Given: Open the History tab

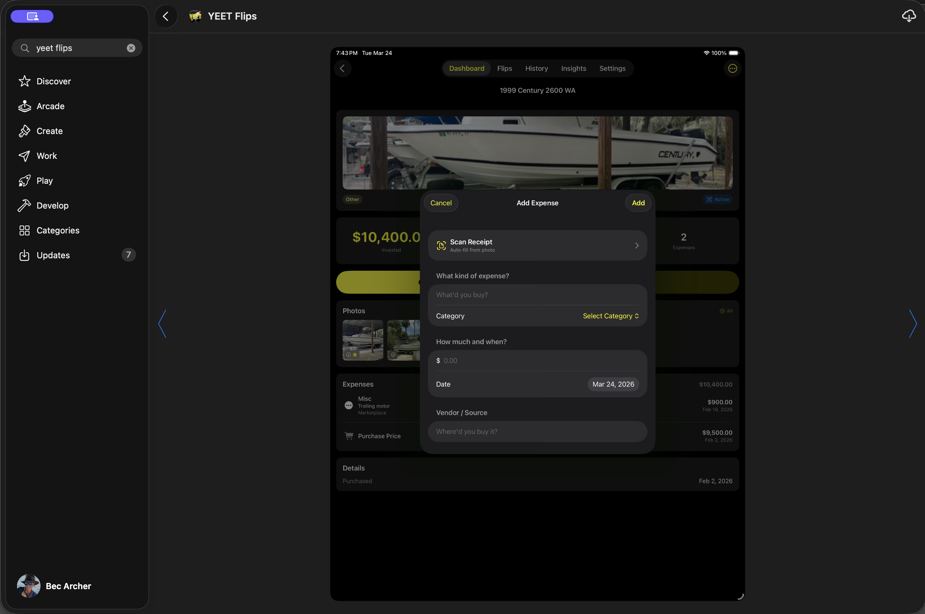Looking at the screenshot, I should tap(536, 69).
